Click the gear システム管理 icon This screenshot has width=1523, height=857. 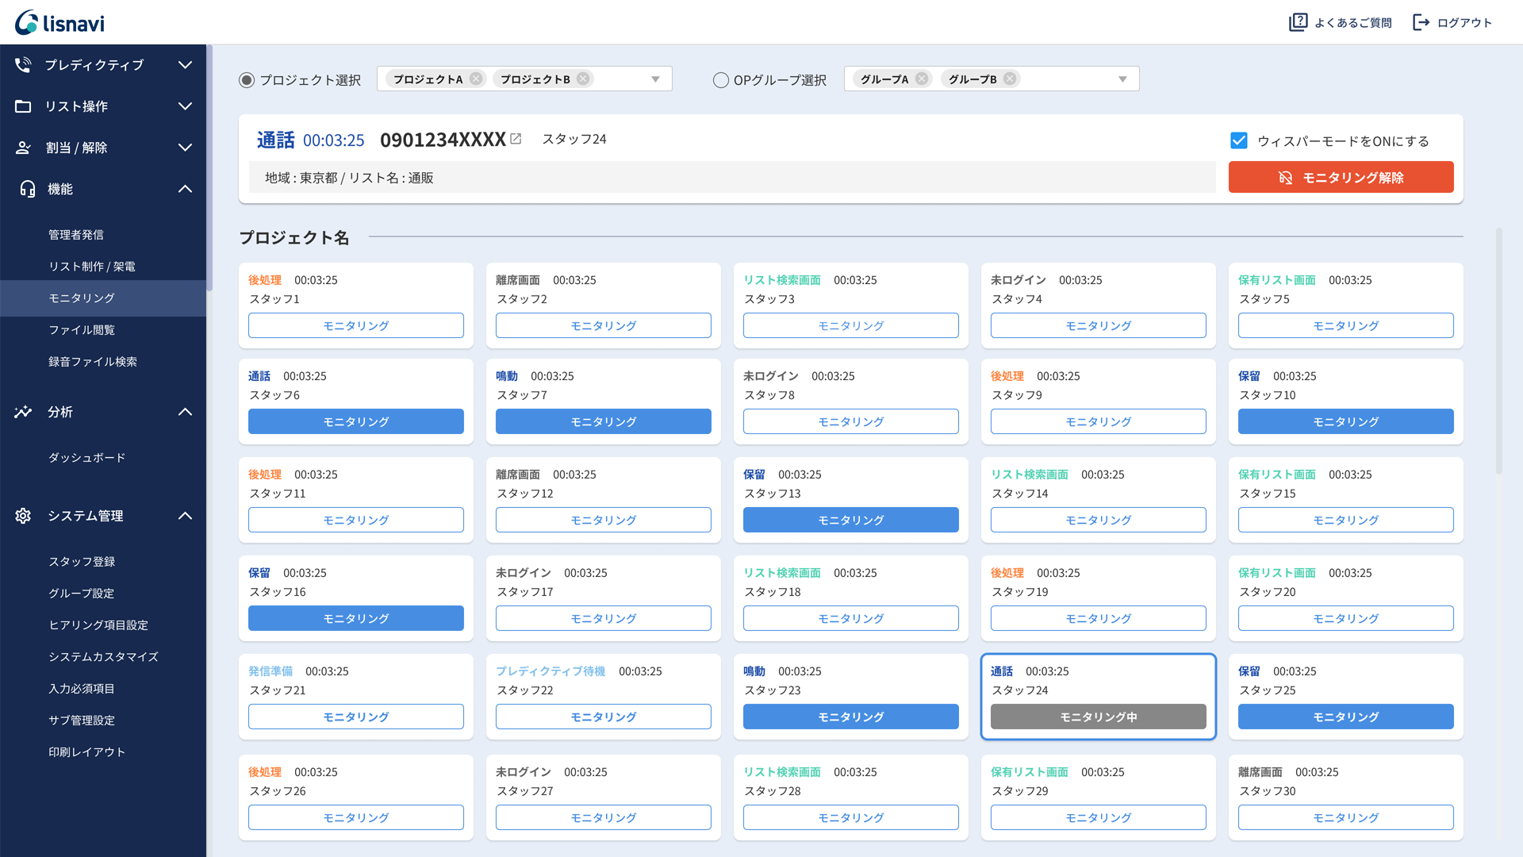pyautogui.click(x=23, y=516)
